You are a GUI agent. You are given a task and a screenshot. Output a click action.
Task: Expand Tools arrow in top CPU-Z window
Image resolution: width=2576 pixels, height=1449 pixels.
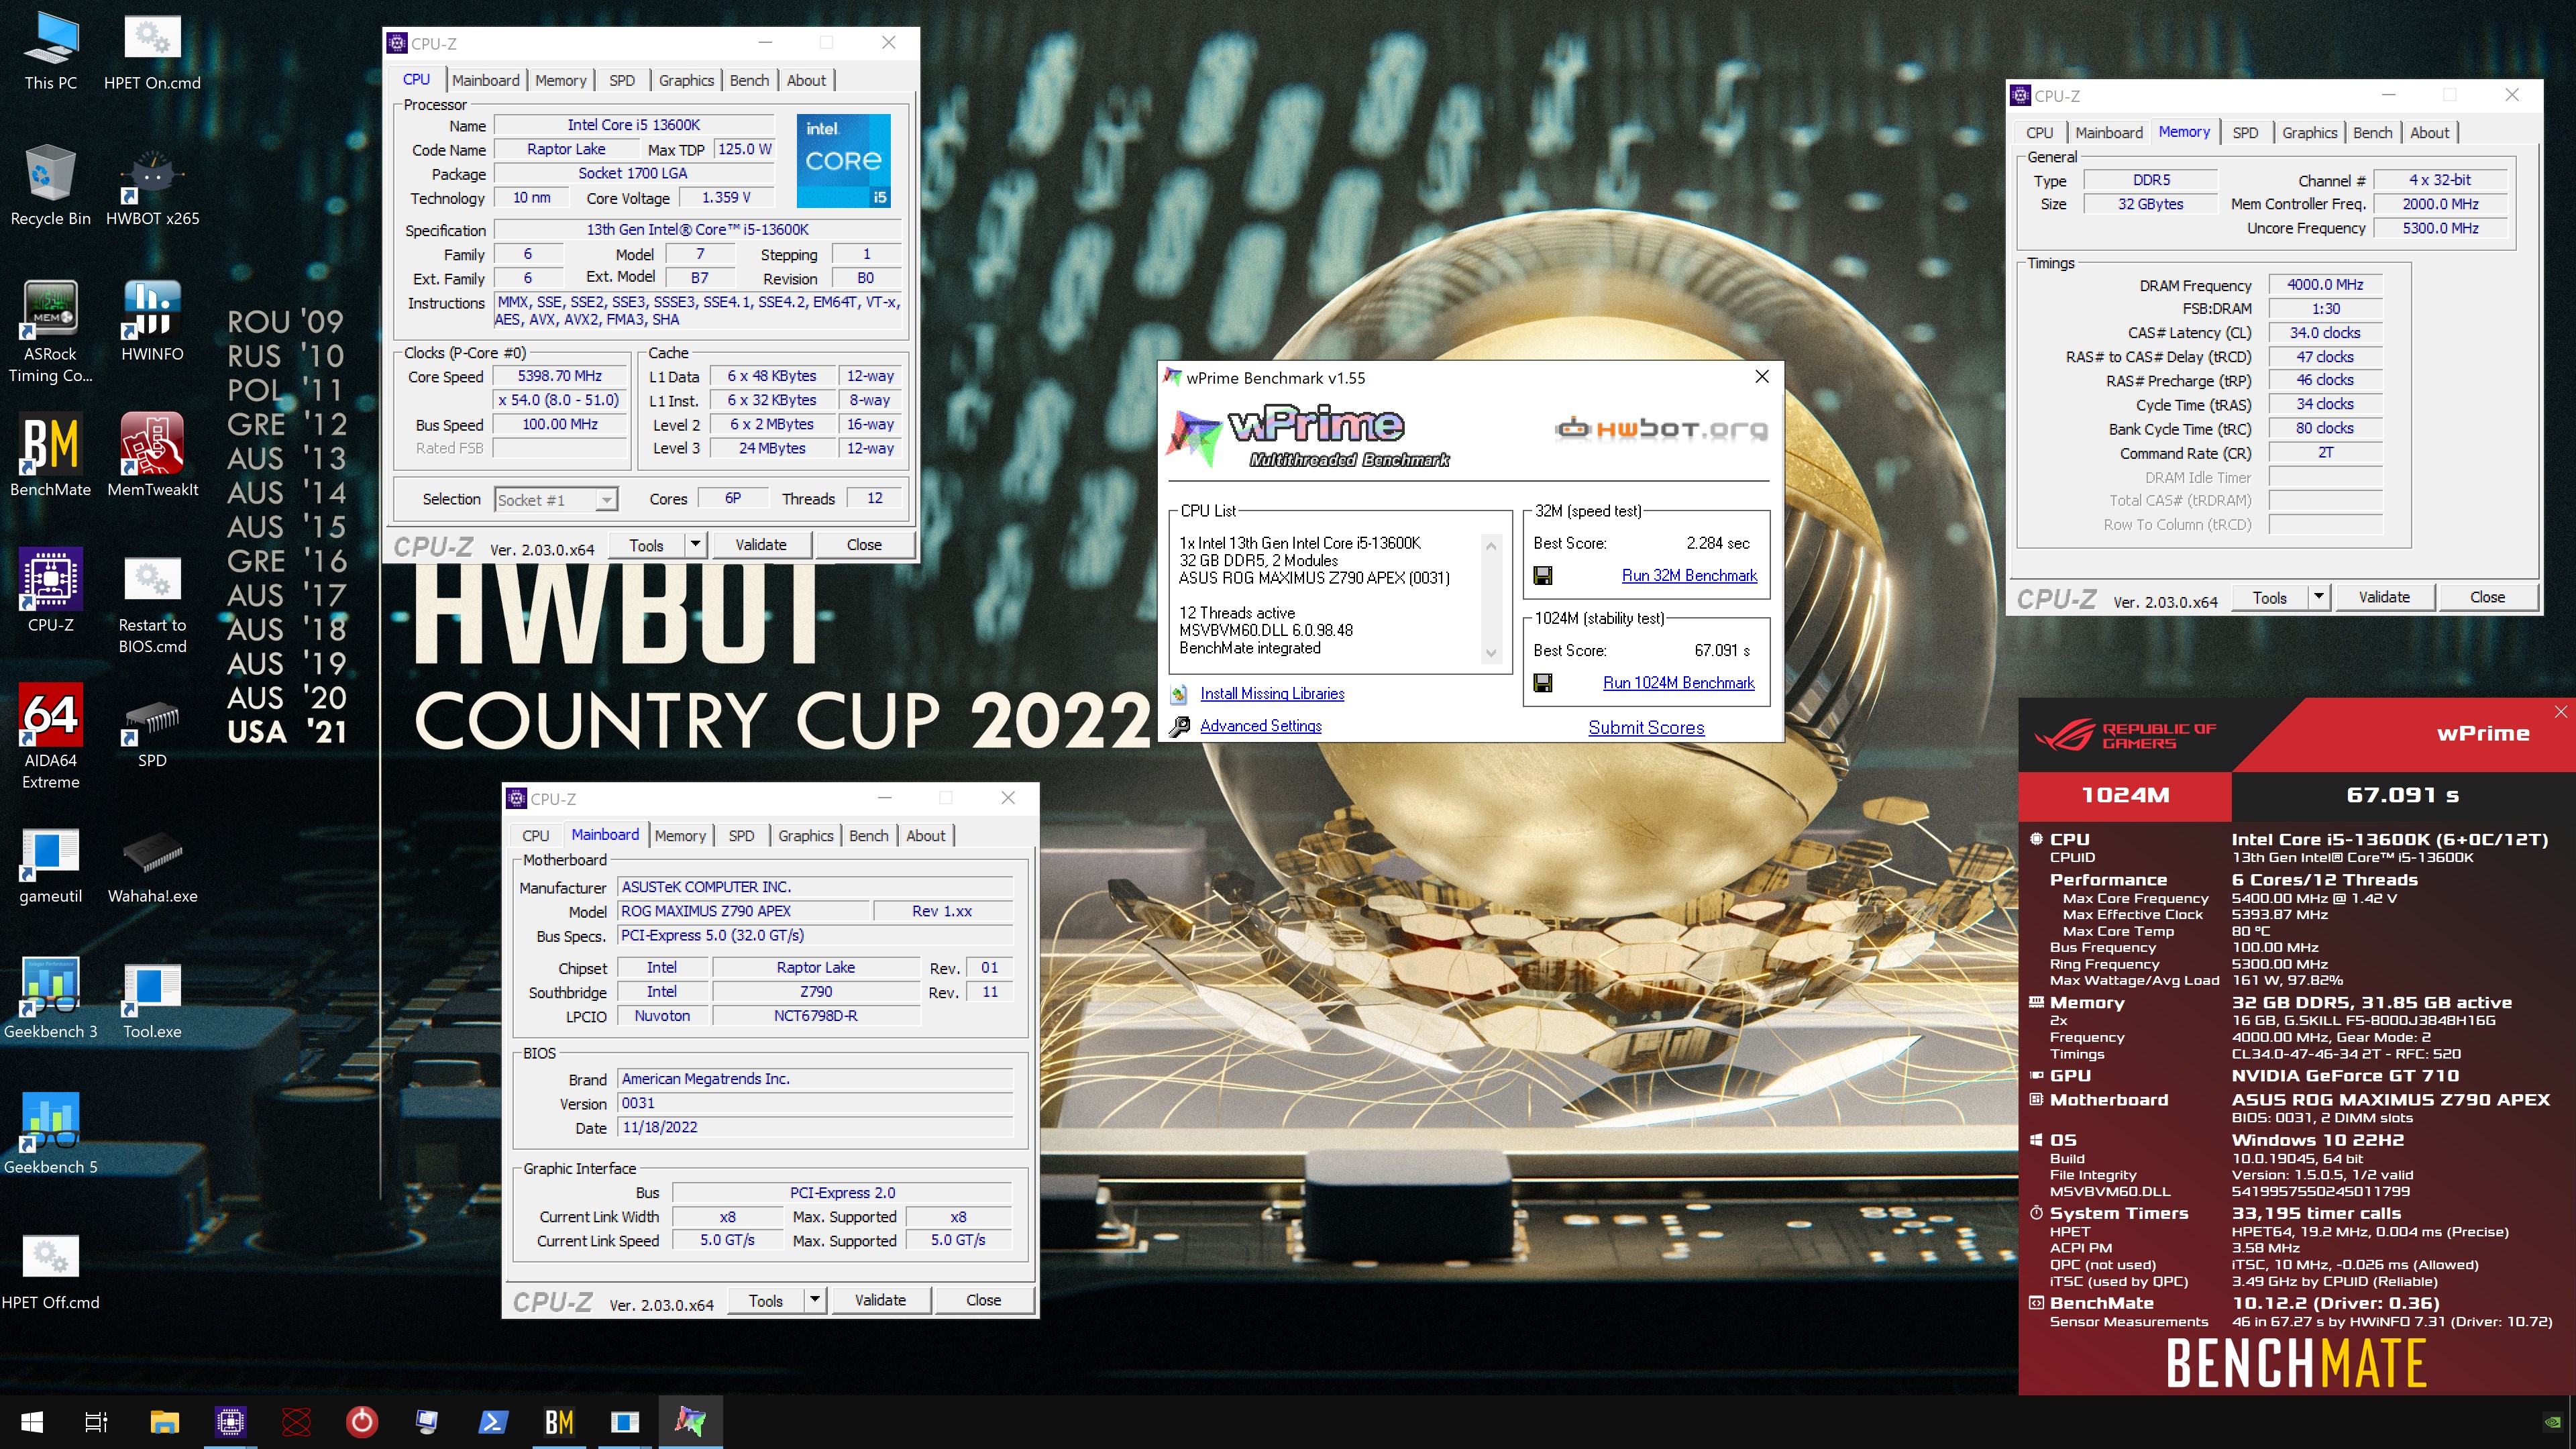click(696, 545)
